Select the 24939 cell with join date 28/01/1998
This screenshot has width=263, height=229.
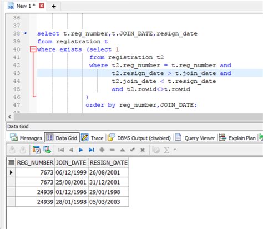[x=35, y=202]
